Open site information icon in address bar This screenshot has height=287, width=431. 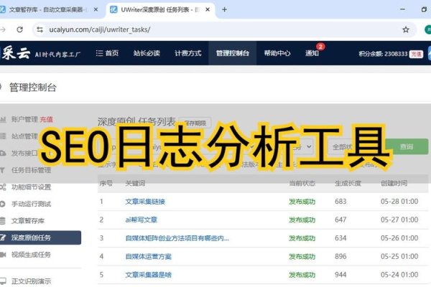tap(40, 29)
